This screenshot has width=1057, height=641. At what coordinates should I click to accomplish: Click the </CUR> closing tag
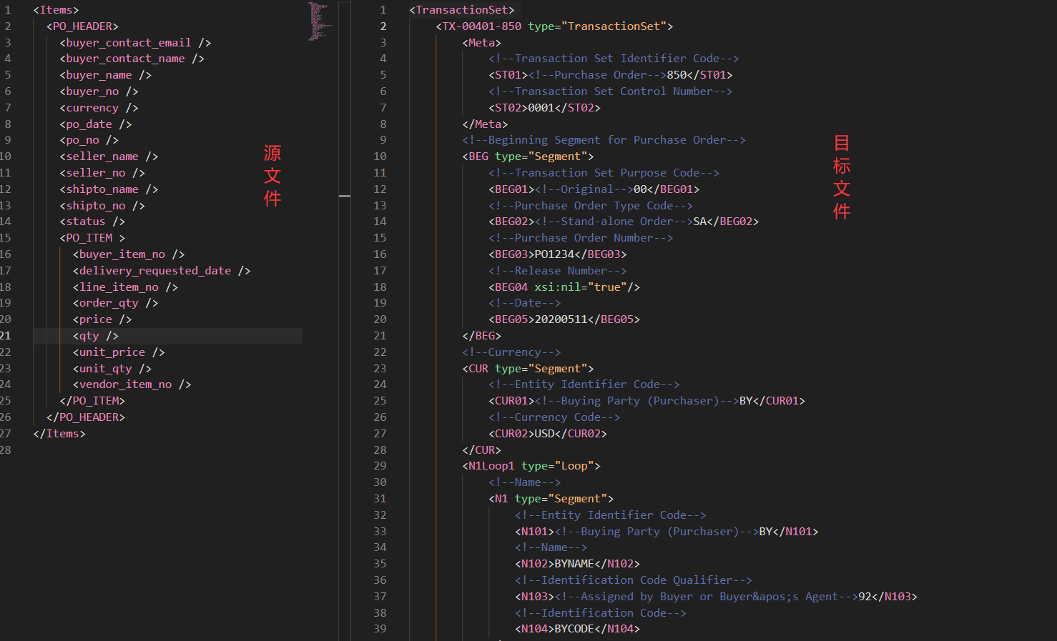(481, 450)
